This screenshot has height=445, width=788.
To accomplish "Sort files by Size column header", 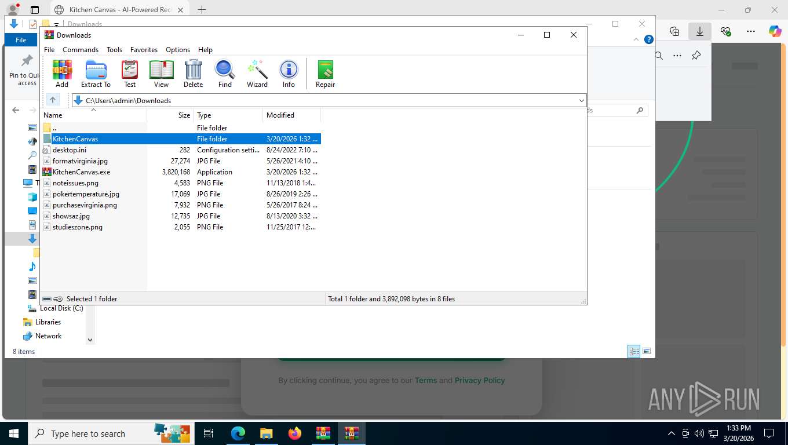I will (170, 115).
